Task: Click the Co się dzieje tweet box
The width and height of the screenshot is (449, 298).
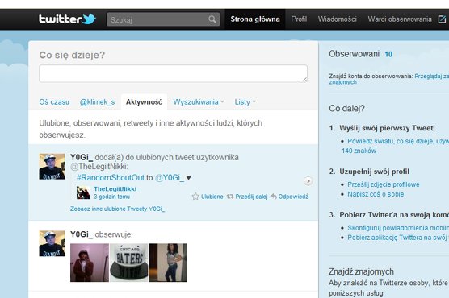Action: (x=174, y=74)
